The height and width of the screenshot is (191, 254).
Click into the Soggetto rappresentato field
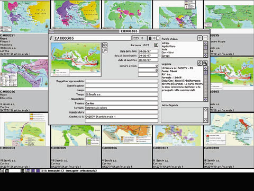click(x=122, y=81)
